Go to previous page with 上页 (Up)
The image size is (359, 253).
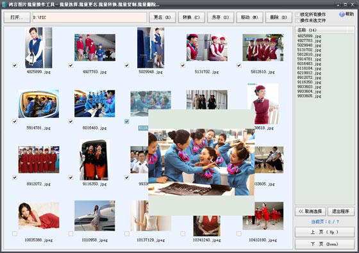tap(324, 232)
